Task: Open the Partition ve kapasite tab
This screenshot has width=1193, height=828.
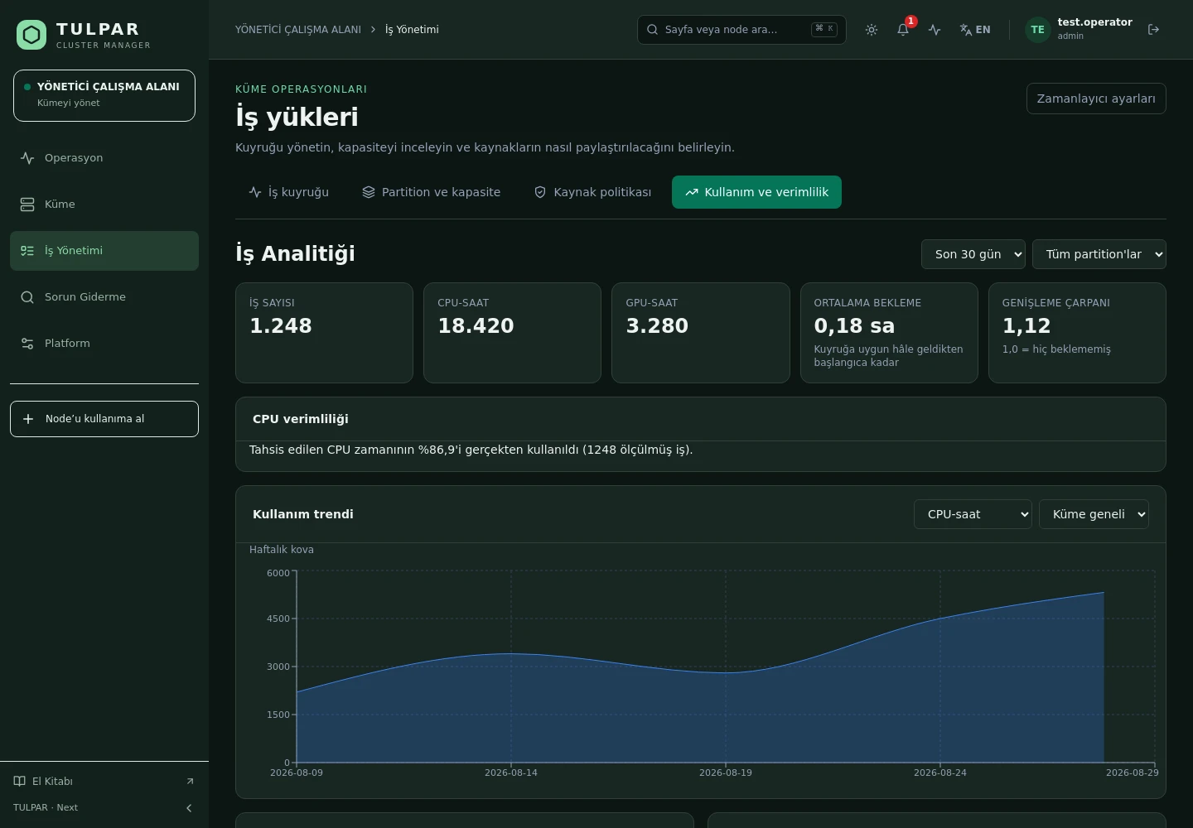Action: pyautogui.click(x=432, y=192)
